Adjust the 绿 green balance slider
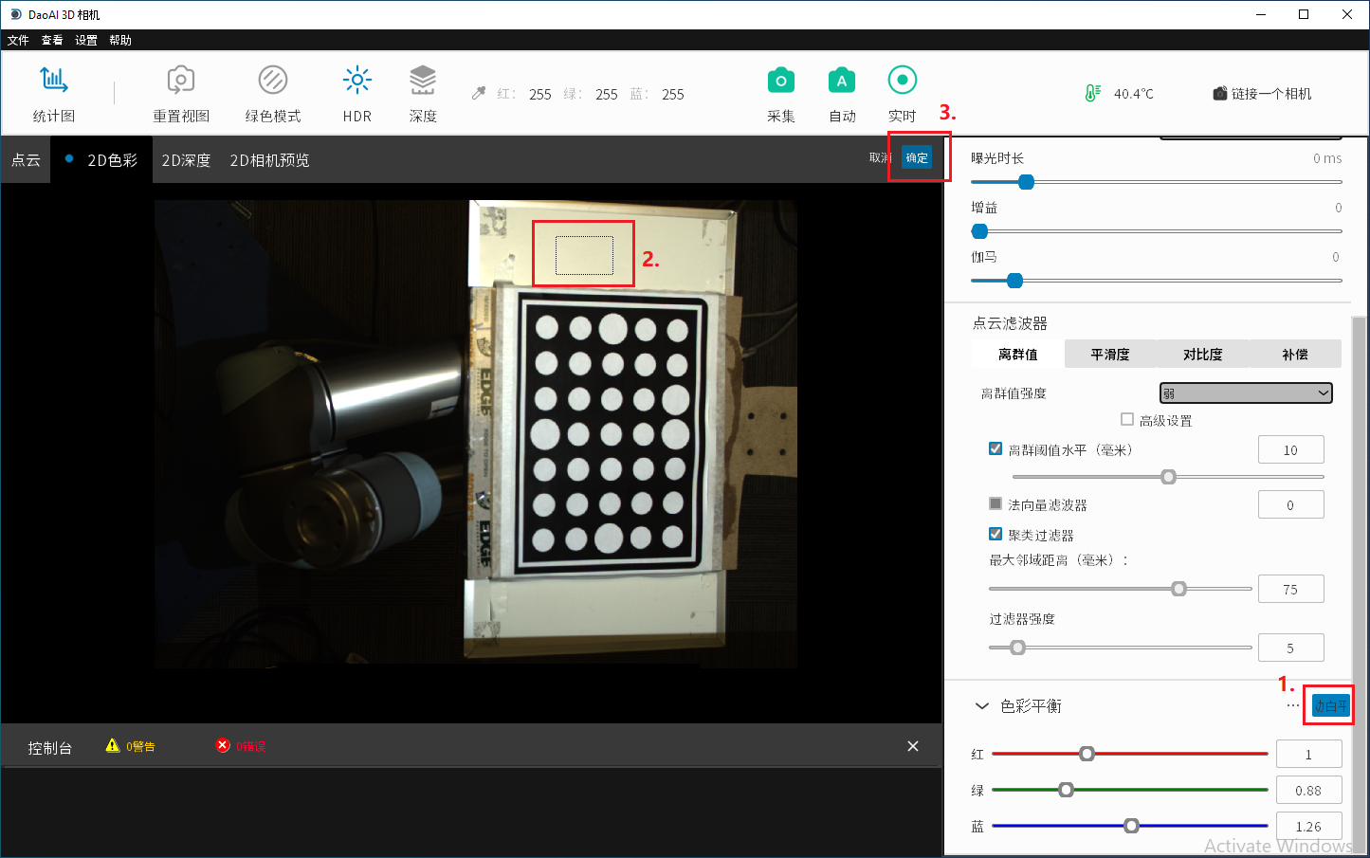1370x858 pixels. click(x=1067, y=790)
